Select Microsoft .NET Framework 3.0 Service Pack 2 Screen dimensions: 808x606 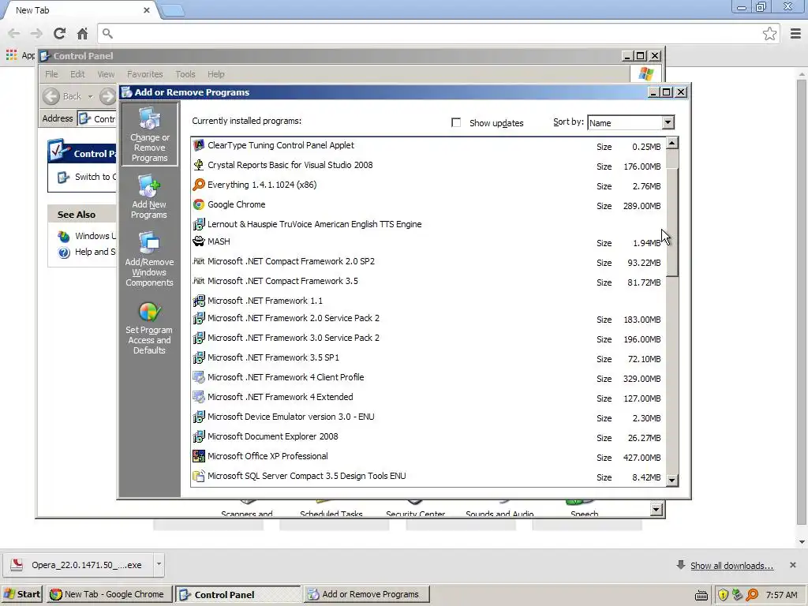tap(428, 338)
